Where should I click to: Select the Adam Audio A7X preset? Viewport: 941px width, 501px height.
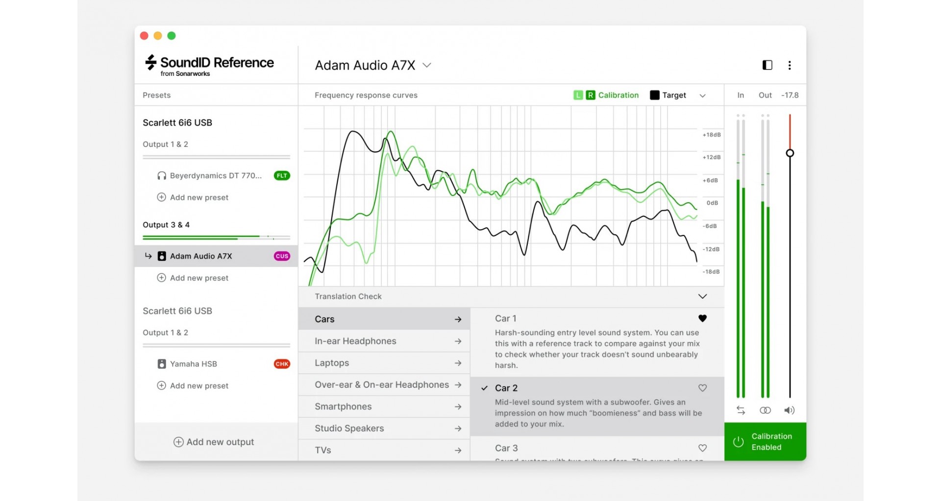click(216, 256)
